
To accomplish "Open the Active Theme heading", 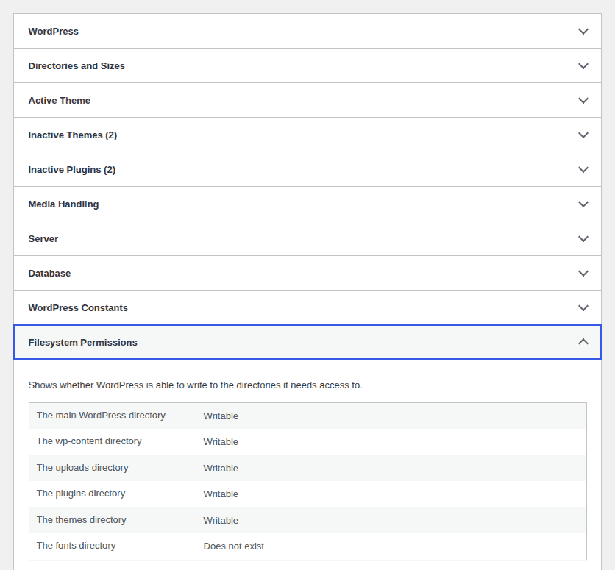I will 60,100.
